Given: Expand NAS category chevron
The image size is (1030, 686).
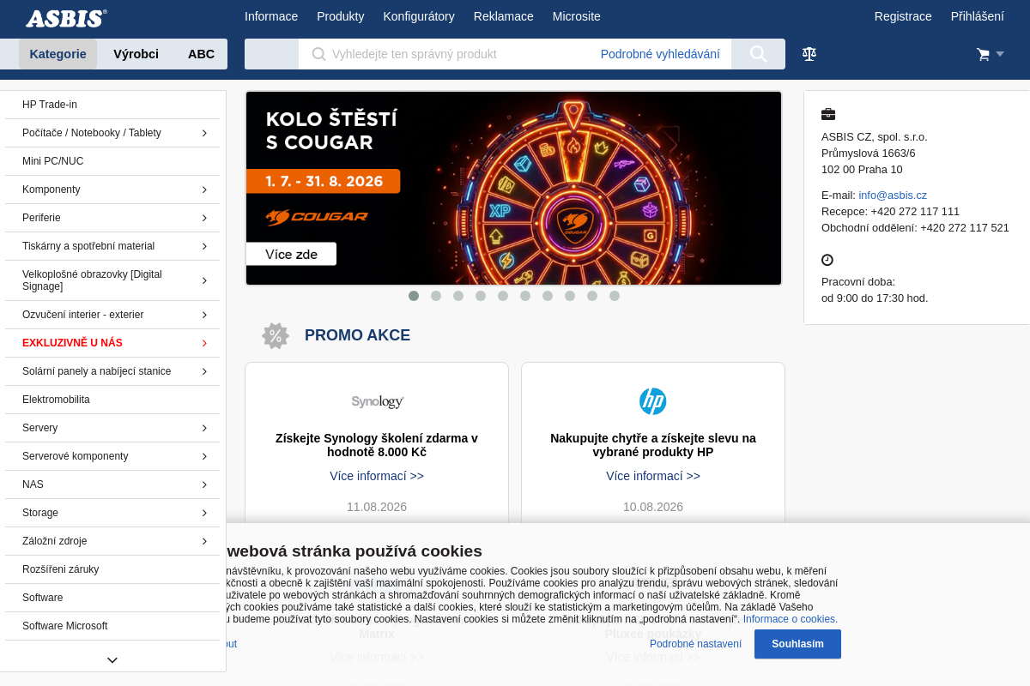Looking at the screenshot, I should [x=204, y=484].
